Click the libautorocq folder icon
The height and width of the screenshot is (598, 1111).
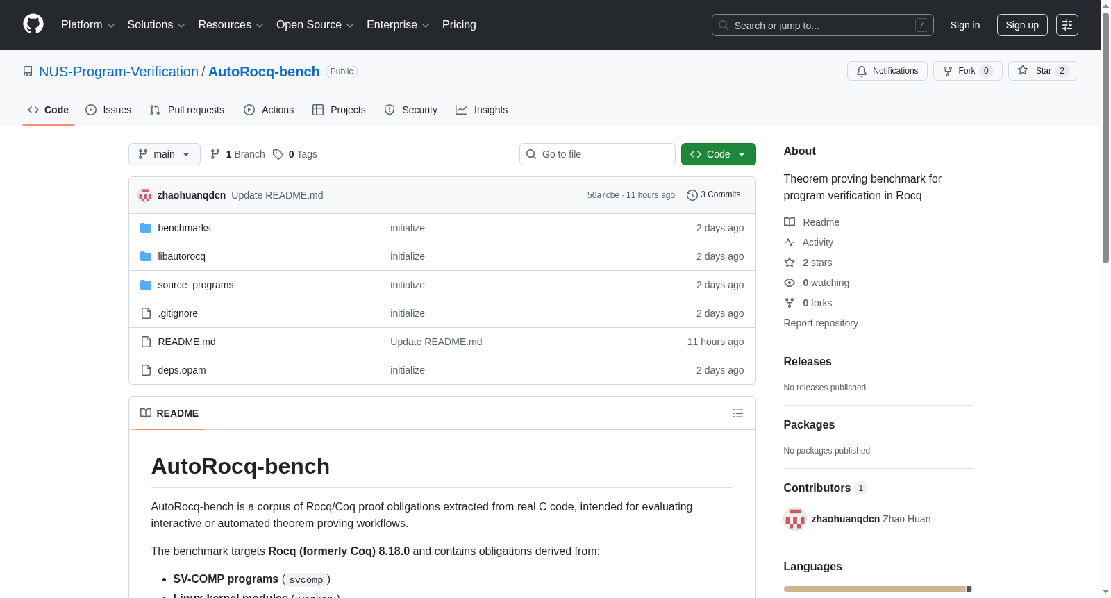point(146,256)
